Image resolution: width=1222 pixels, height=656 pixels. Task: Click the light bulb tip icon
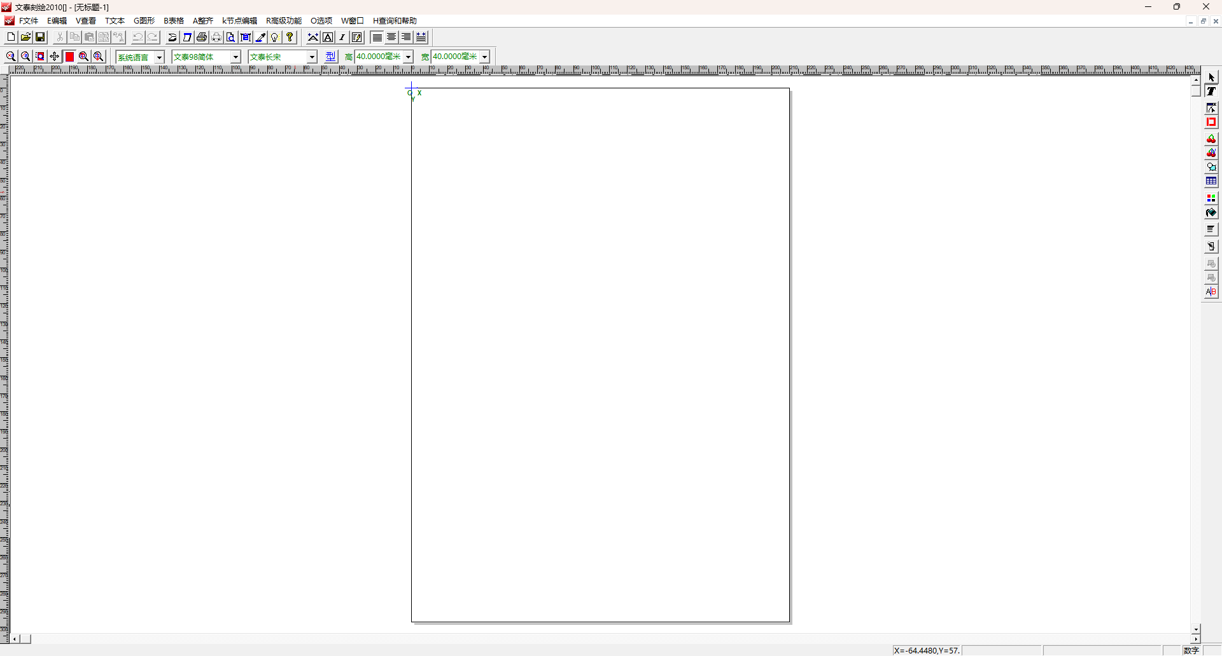pos(275,38)
